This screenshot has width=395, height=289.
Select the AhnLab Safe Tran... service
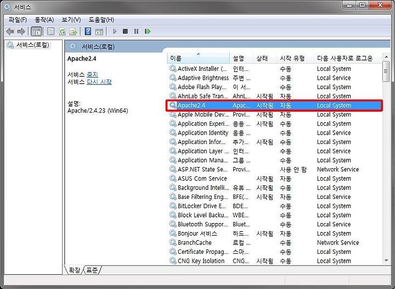[x=275, y=96]
